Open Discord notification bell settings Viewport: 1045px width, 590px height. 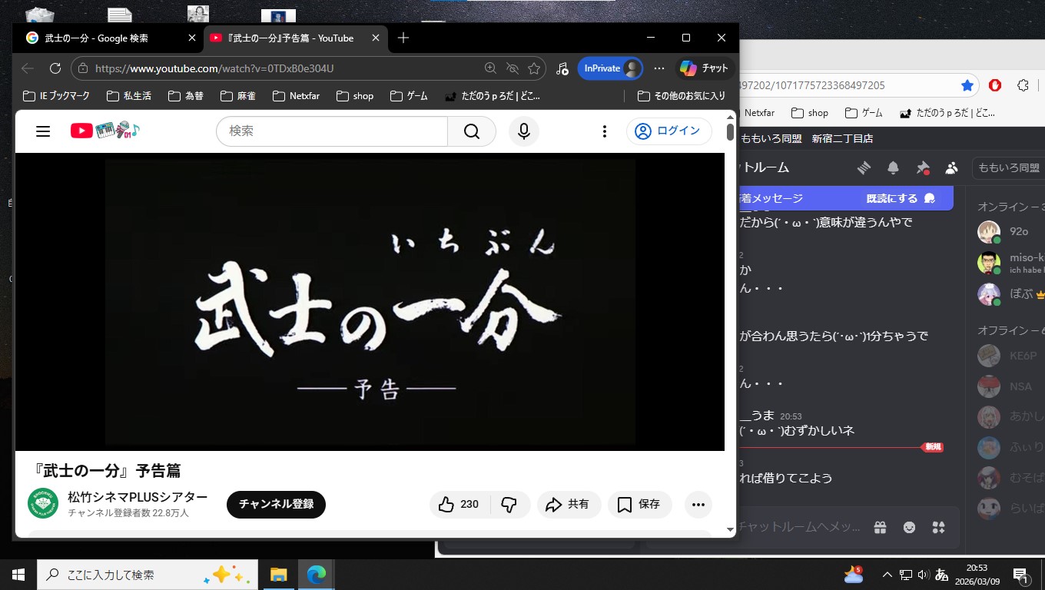[893, 167]
